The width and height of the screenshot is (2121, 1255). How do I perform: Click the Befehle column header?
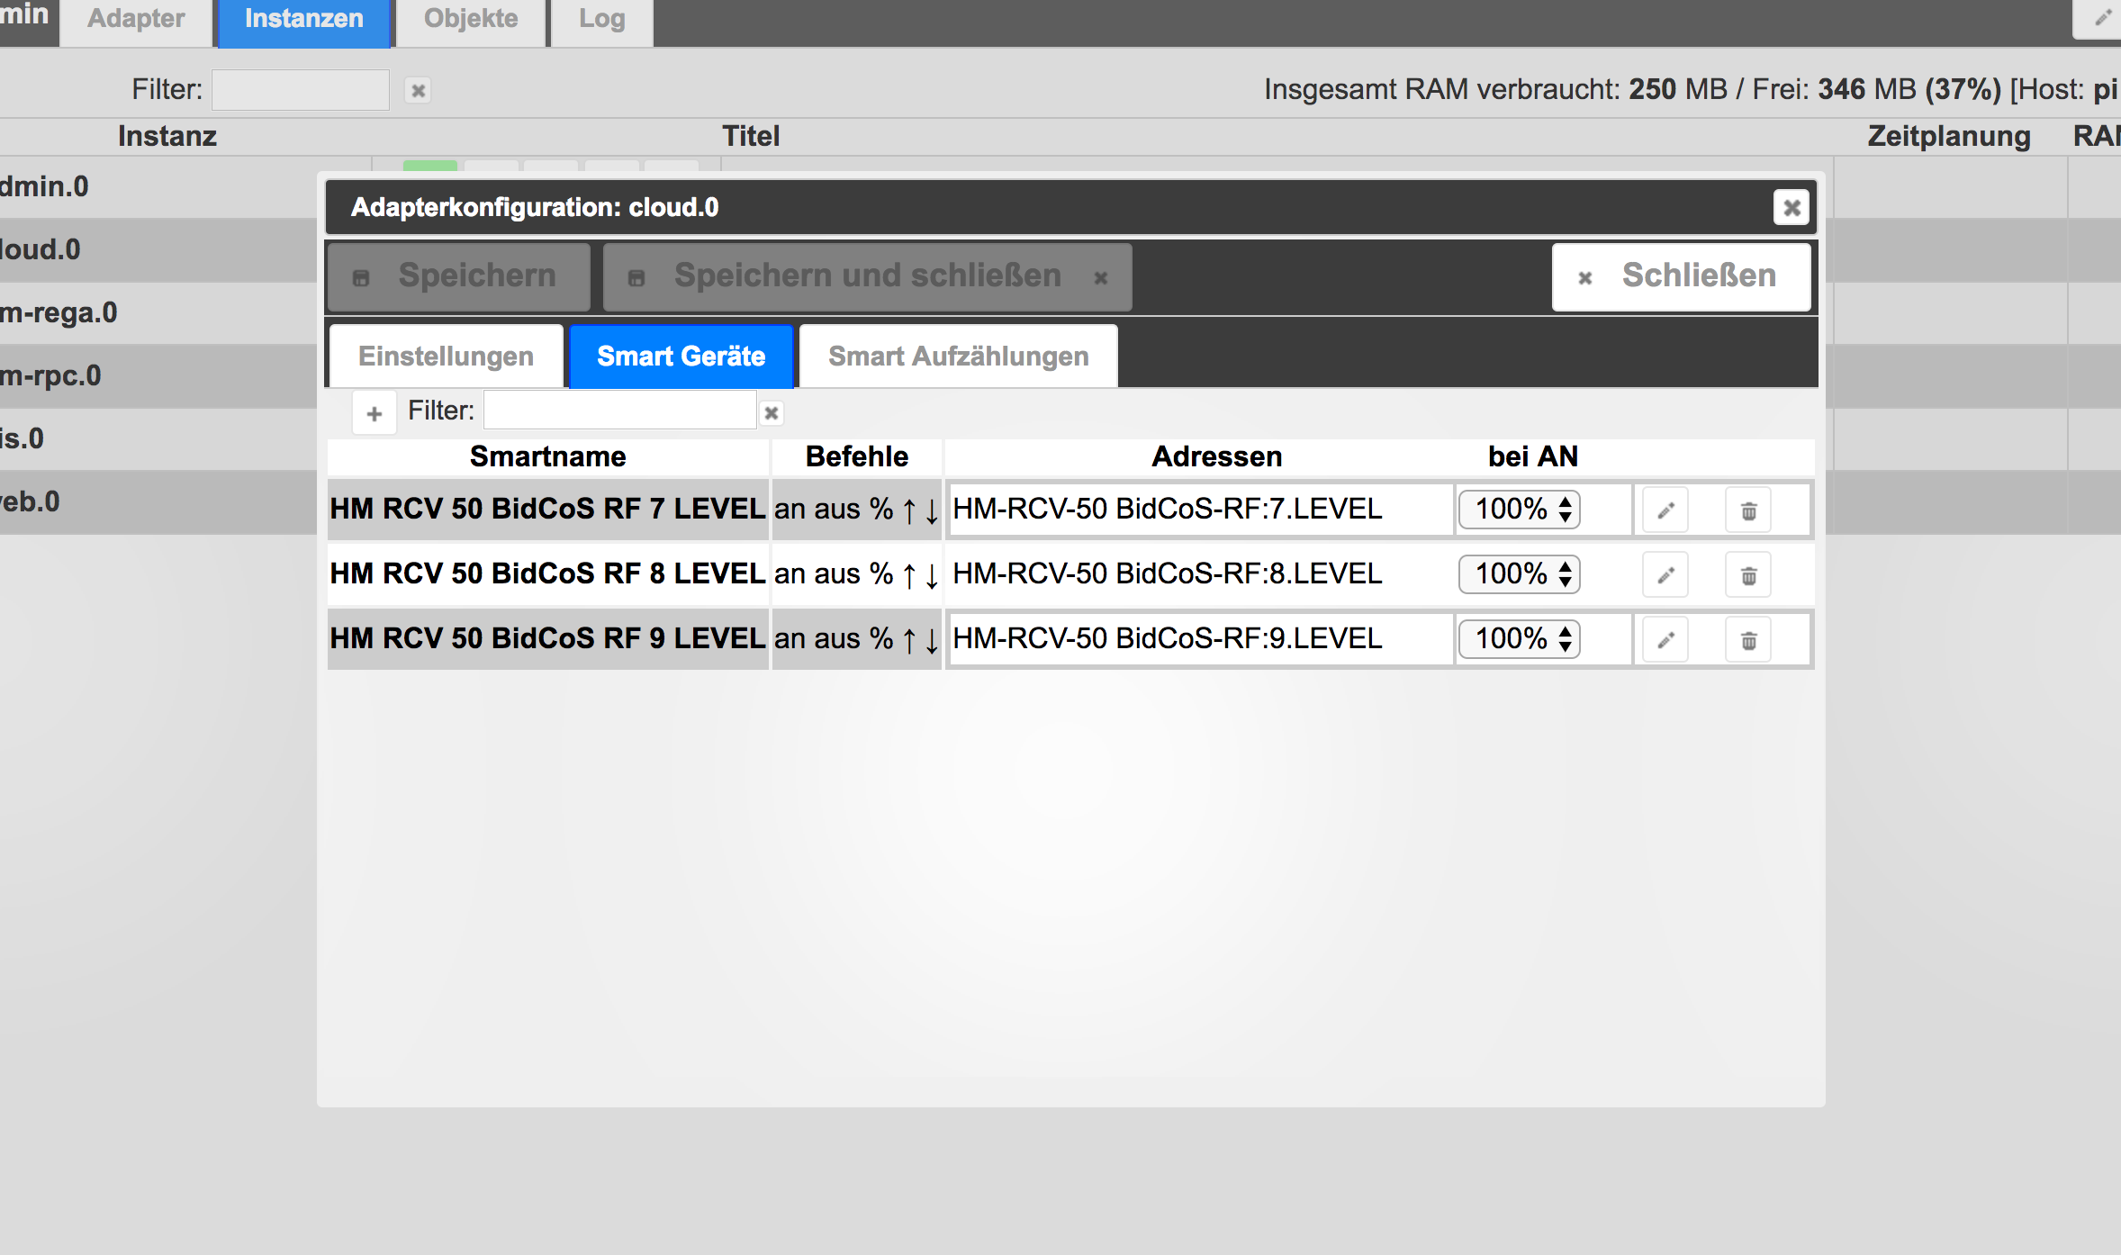(x=857, y=456)
